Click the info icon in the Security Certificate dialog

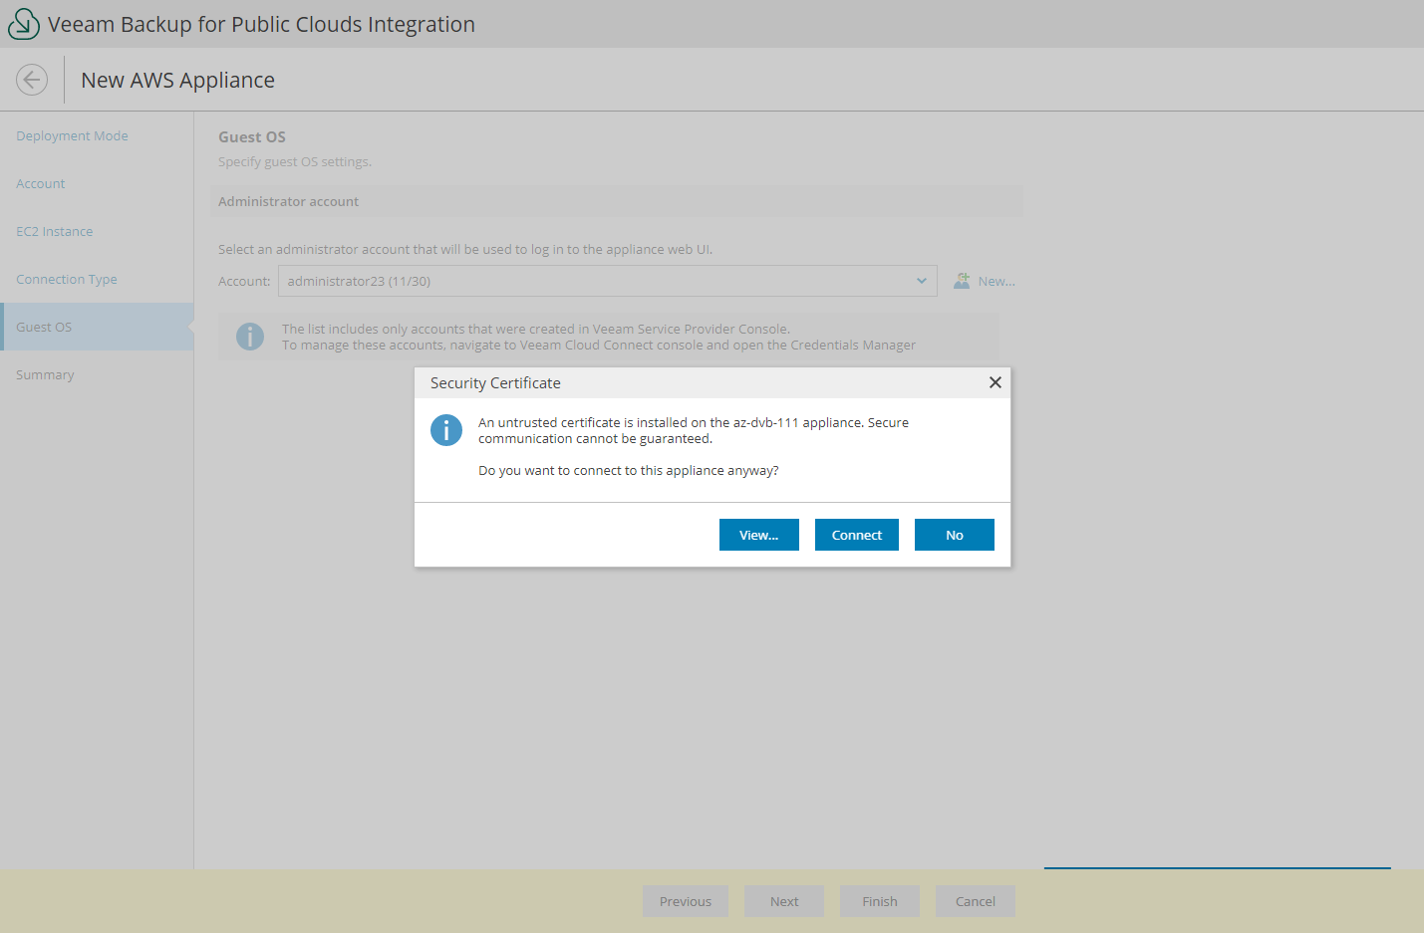pyautogui.click(x=445, y=429)
